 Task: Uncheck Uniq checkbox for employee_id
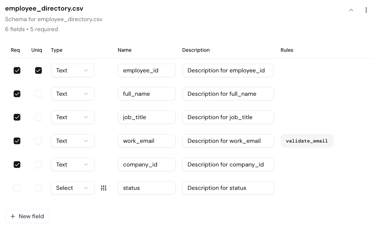(38, 70)
